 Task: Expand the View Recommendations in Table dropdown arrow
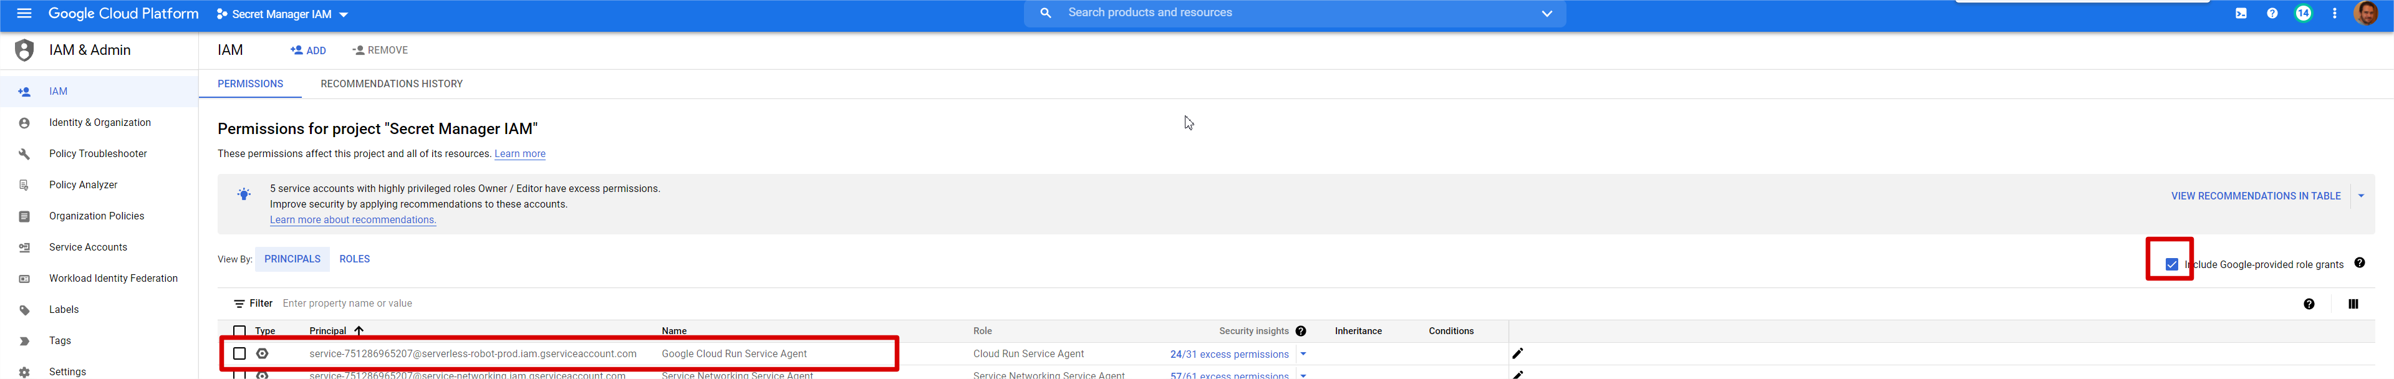point(2360,196)
